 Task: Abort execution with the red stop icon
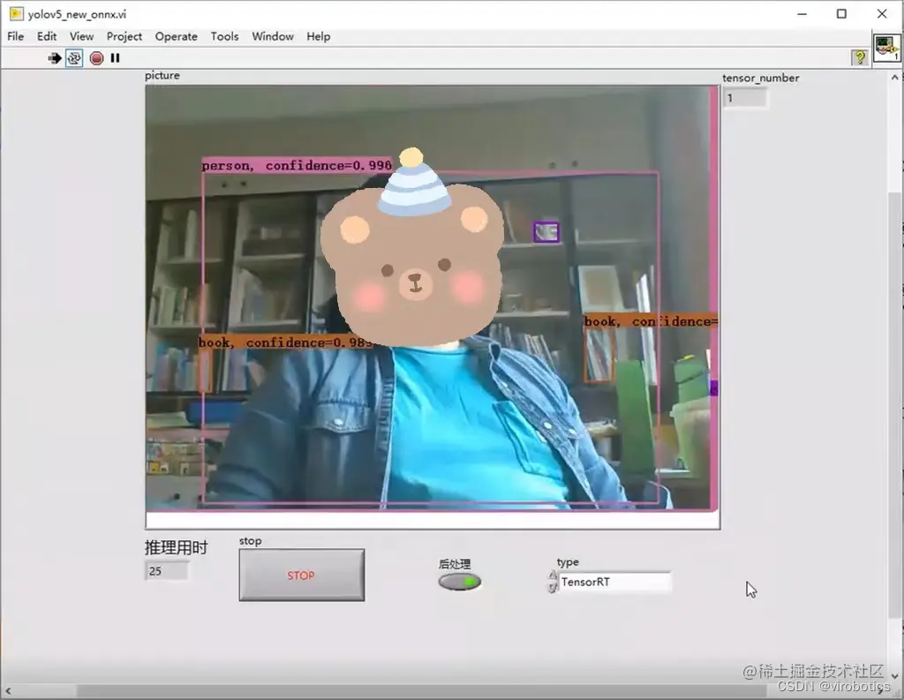click(97, 58)
